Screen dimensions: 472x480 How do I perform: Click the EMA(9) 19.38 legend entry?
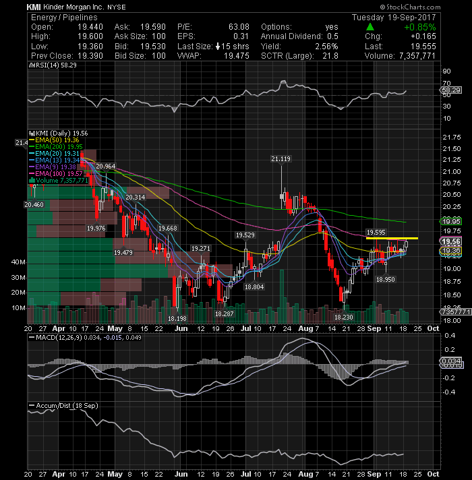(x=55, y=167)
